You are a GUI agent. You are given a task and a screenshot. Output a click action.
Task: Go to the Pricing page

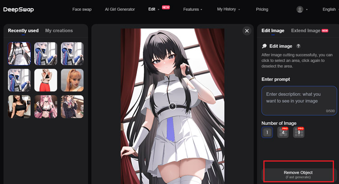pos(262,9)
